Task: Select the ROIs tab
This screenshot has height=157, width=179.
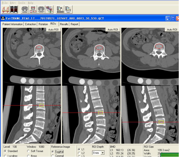Action: (x=53, y=24)
